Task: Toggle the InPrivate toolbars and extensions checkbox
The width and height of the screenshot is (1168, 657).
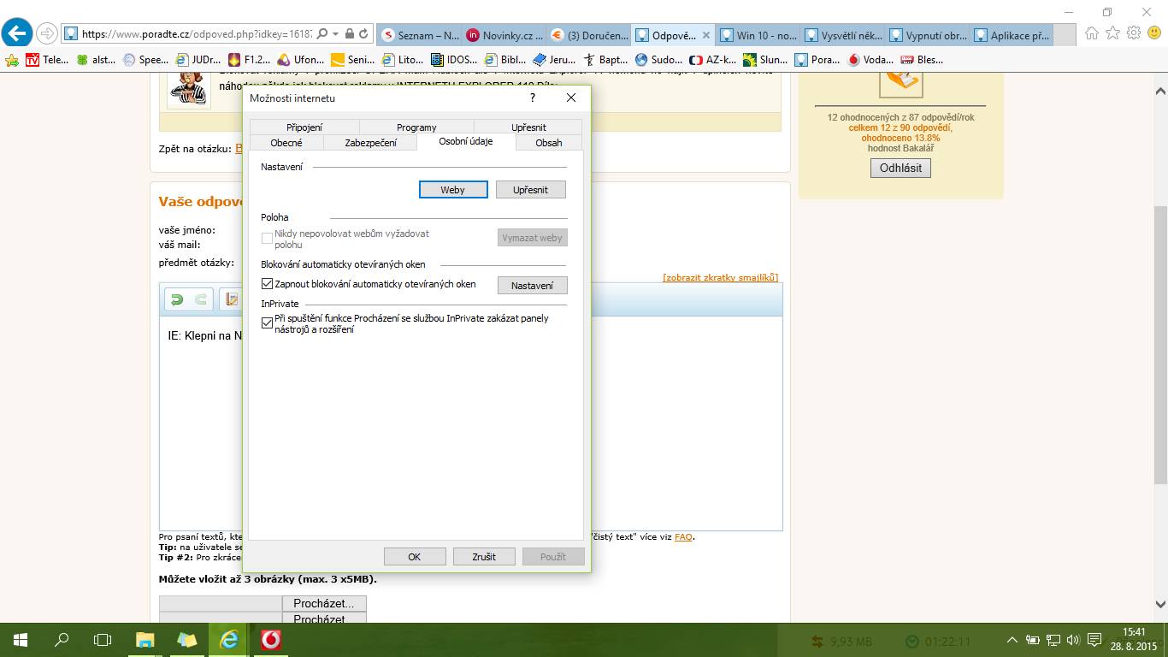Action: [x=268, y=323]
